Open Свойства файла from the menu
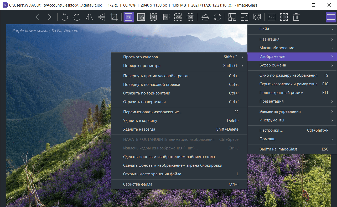This screenshot has width=337, height=207. pos(179,184)
